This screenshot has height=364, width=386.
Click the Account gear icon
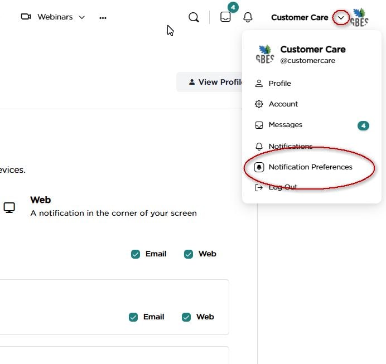pos(259,104)
